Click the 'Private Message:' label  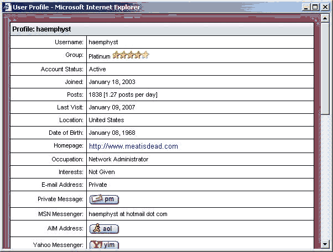click(60, 199)
